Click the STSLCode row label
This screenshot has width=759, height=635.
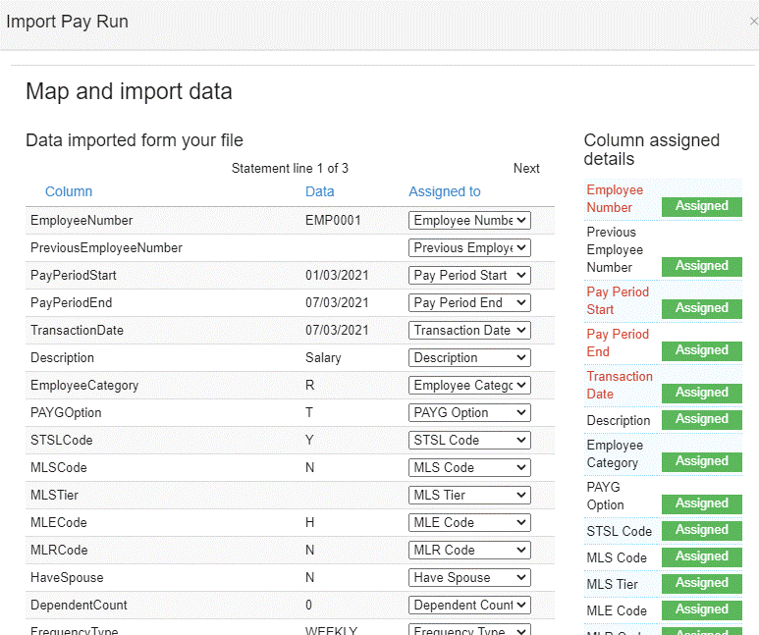61,441
